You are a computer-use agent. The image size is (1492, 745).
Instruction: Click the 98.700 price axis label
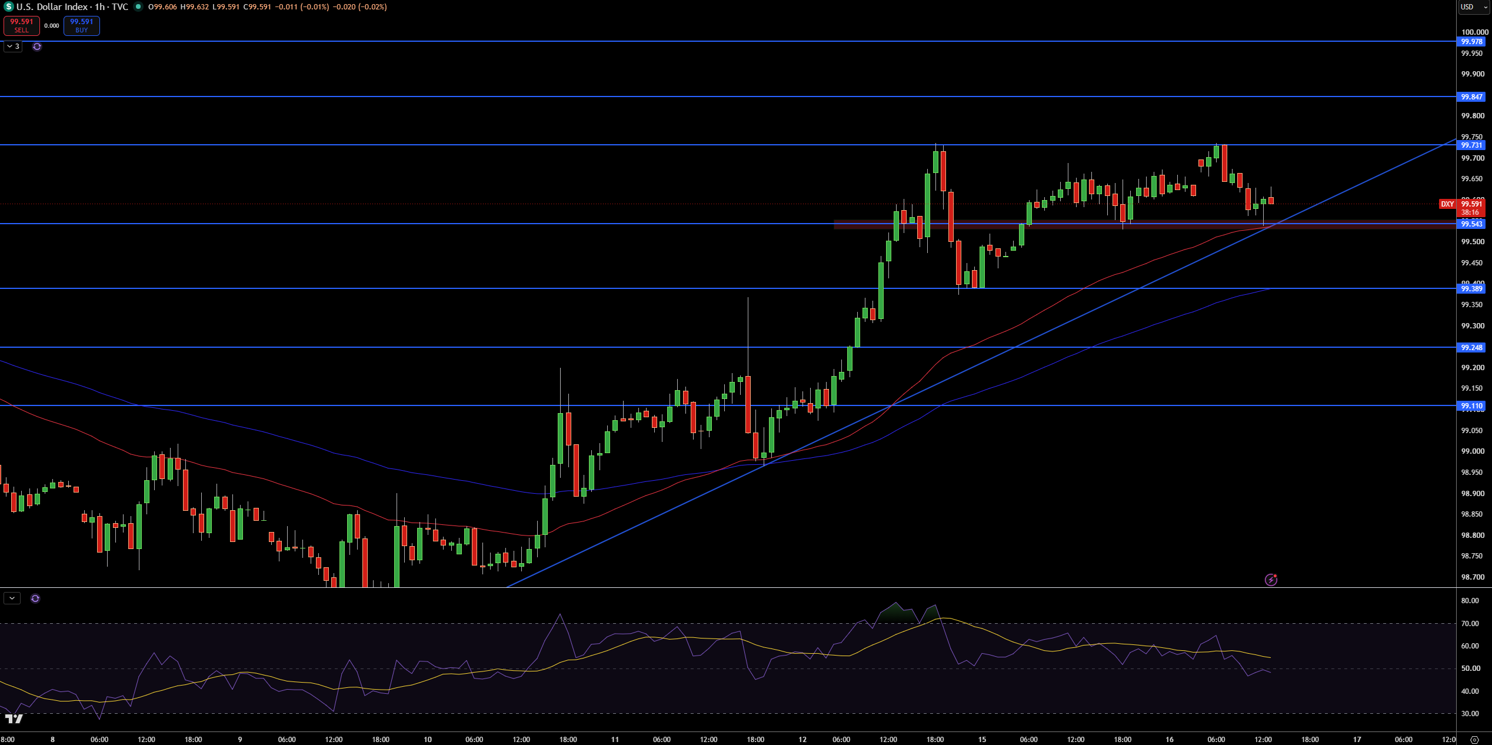1473,577
